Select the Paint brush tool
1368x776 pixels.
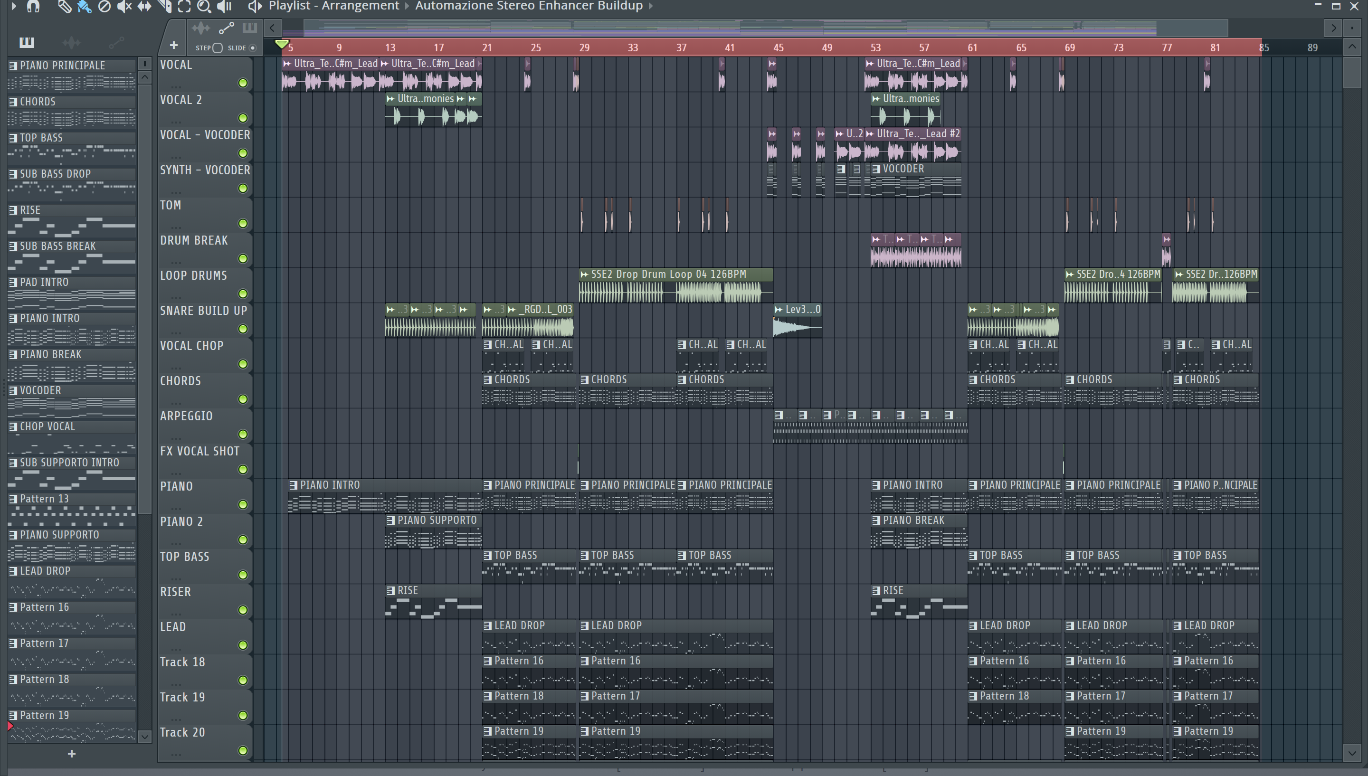pos(84,6)
